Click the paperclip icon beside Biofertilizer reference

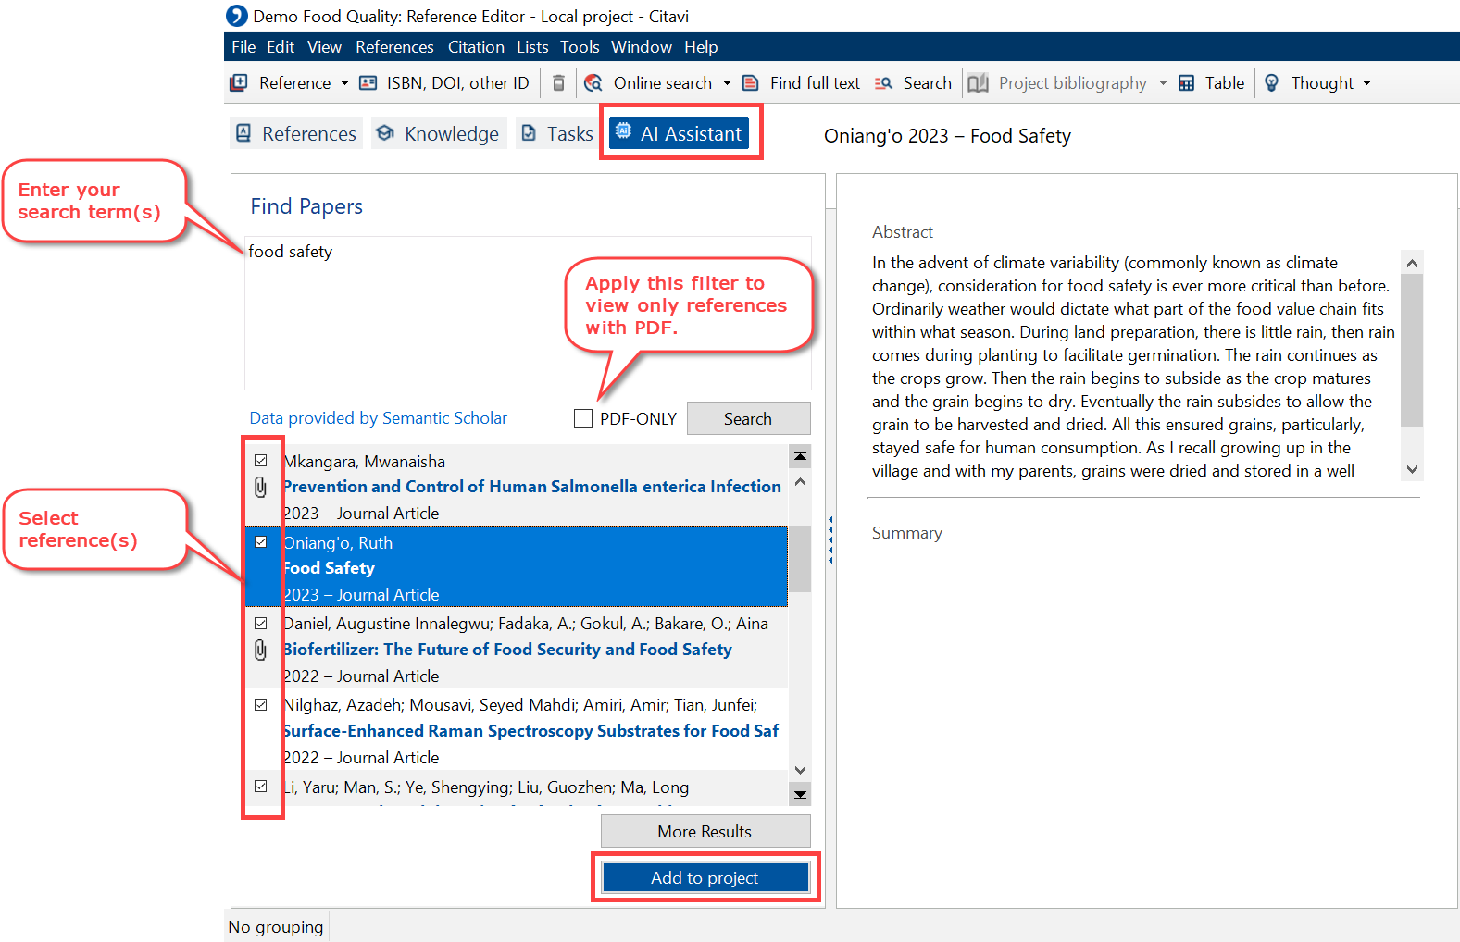[260, 650]
